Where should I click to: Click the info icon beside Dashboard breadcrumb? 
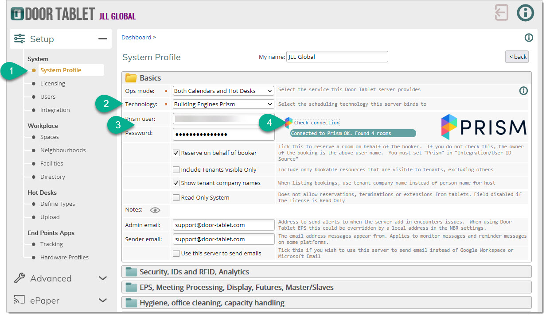click(529, 38)
